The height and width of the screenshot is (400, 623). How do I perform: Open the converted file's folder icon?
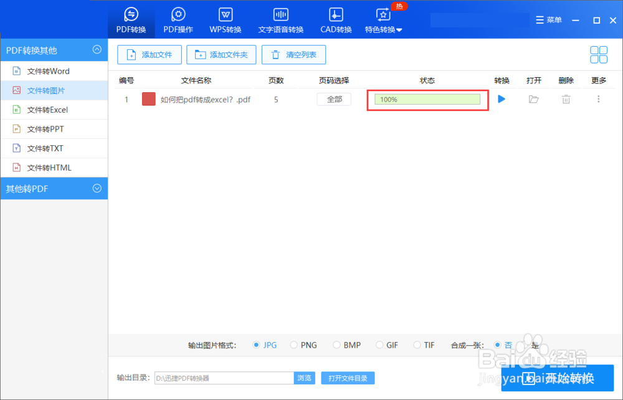[534, 98]
